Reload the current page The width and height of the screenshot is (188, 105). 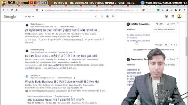click(x=12, y=10)
